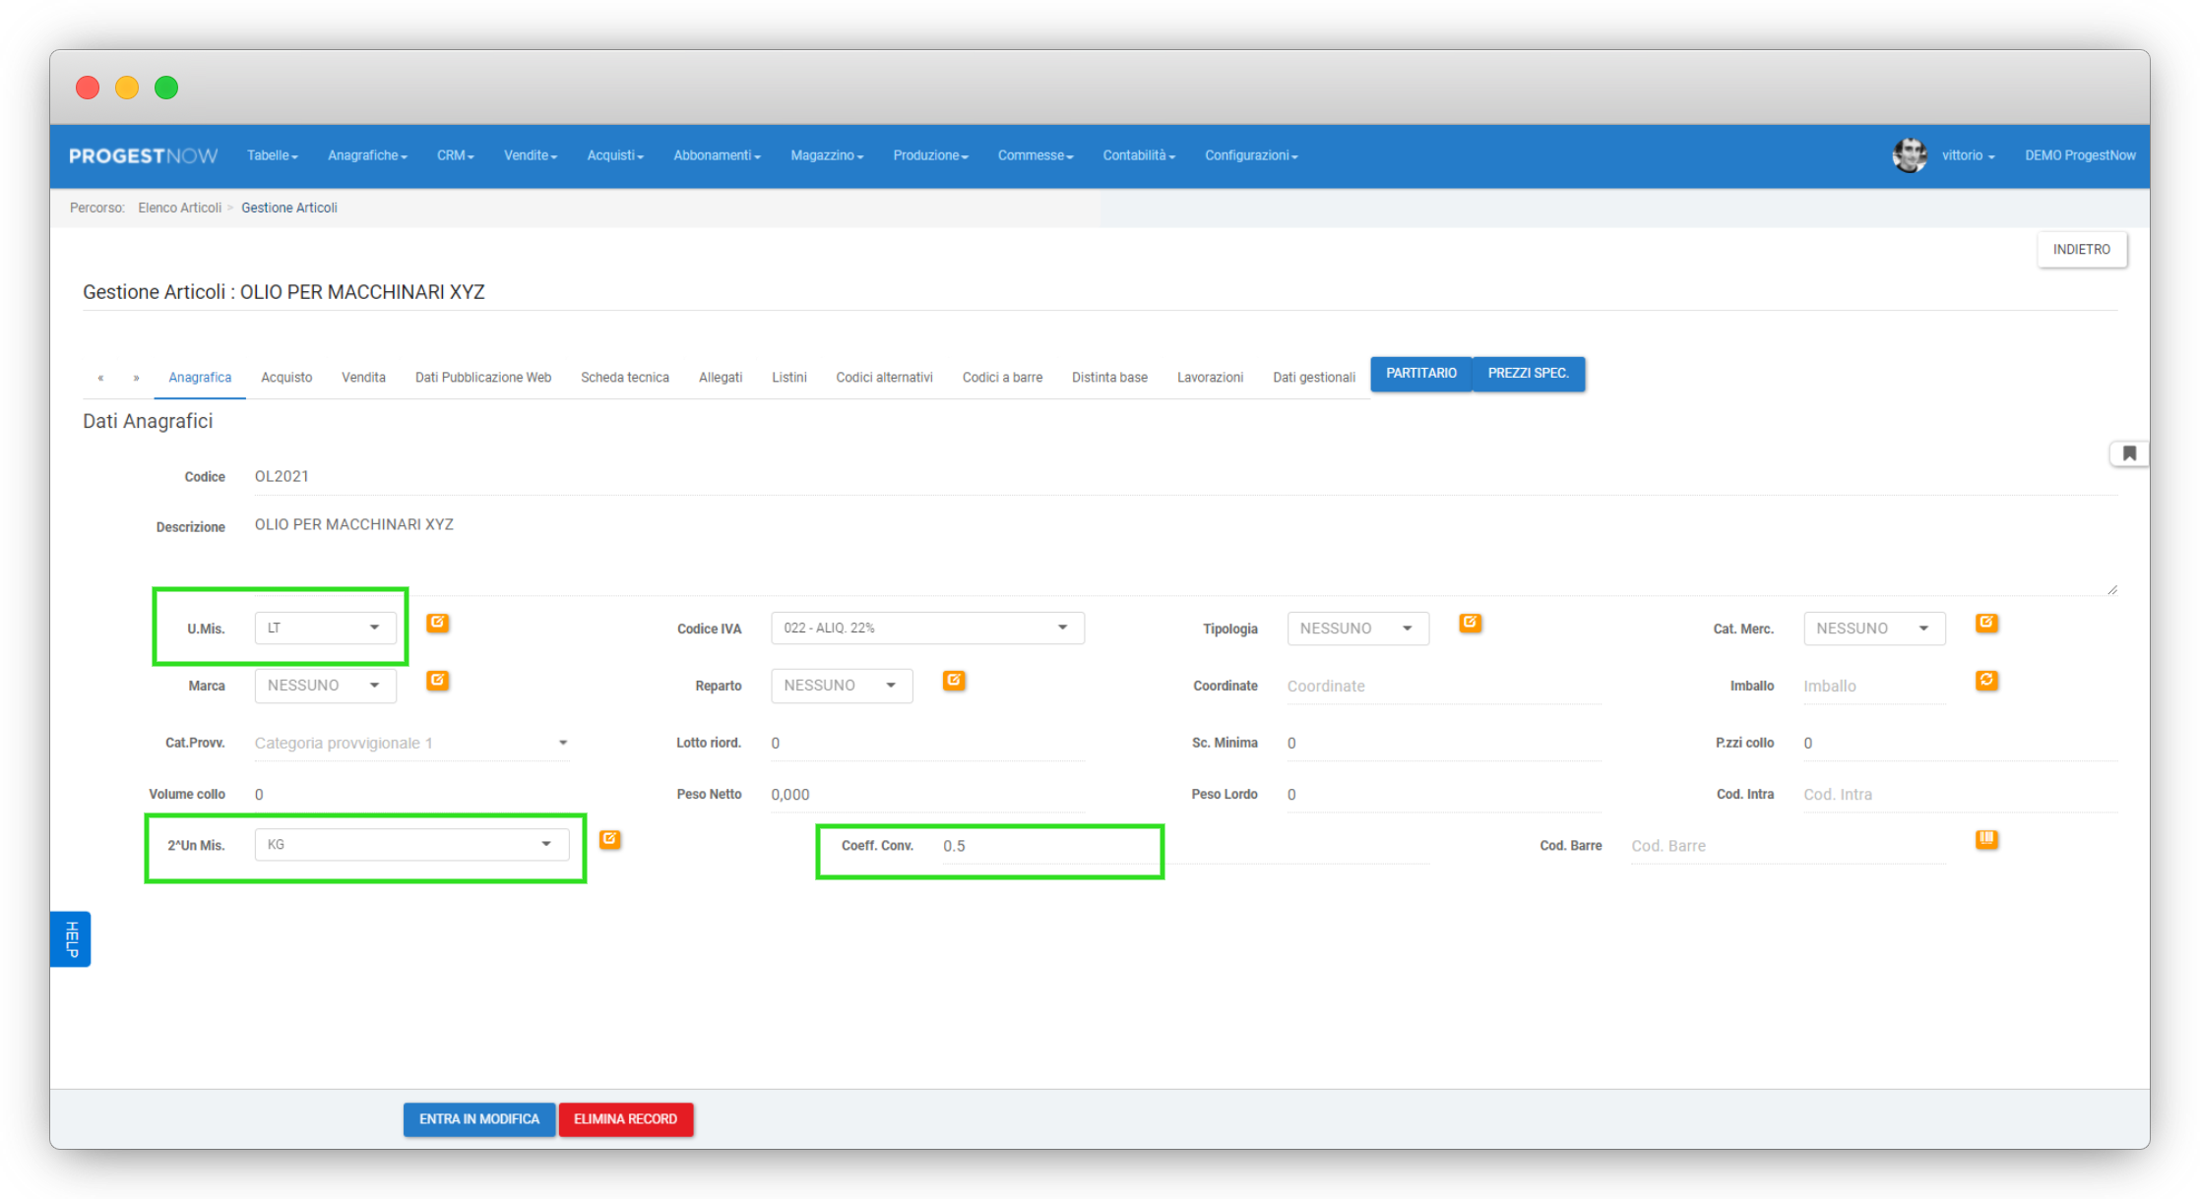Click orange edit icon next to Marca
Image resolution: width=2200 pixels, height=1199 pixels.
tap(437, 680)
